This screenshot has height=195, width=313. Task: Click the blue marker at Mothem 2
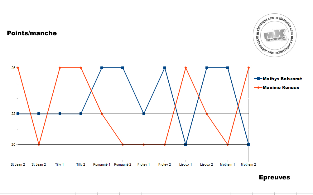[248, 144]
